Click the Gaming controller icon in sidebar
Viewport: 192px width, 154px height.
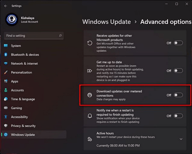pos(6,108)
